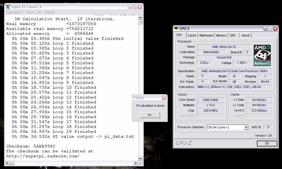
Task: Click the Model value 'B' in CPU-Z
Action: (234, 76)
